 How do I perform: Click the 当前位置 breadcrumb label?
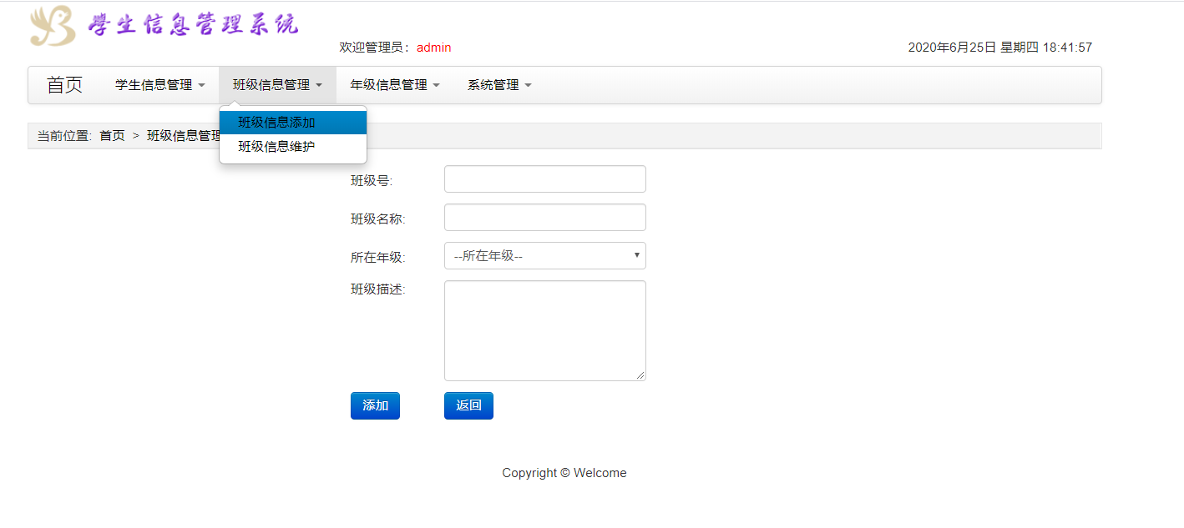(64, 135)
